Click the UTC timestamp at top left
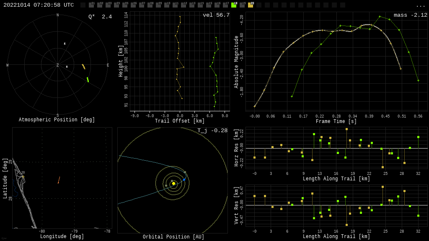The height and width of the screenshot is (241, 429). pos(39,5)
